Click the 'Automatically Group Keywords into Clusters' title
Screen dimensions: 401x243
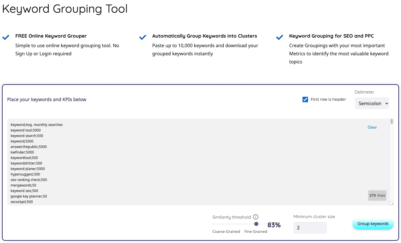pyautogui.click(x=205, y=36)
